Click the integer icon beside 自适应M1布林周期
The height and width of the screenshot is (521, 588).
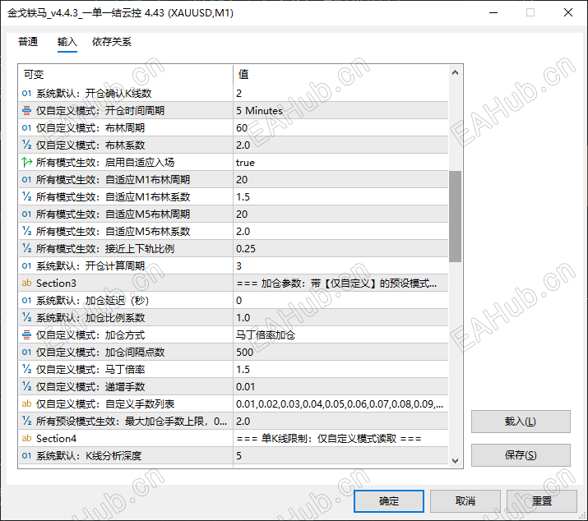click(26, 179)
